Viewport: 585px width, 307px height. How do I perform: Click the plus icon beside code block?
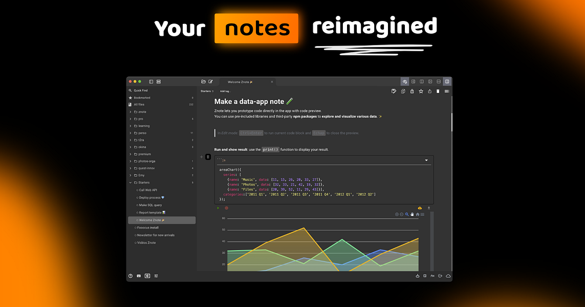(x=202, y=157)
